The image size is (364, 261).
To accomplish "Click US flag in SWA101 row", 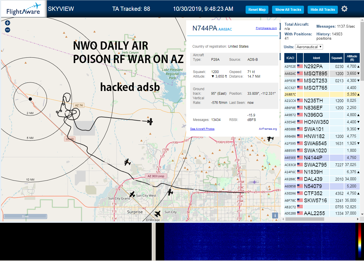I will click(x=300, y=129).
